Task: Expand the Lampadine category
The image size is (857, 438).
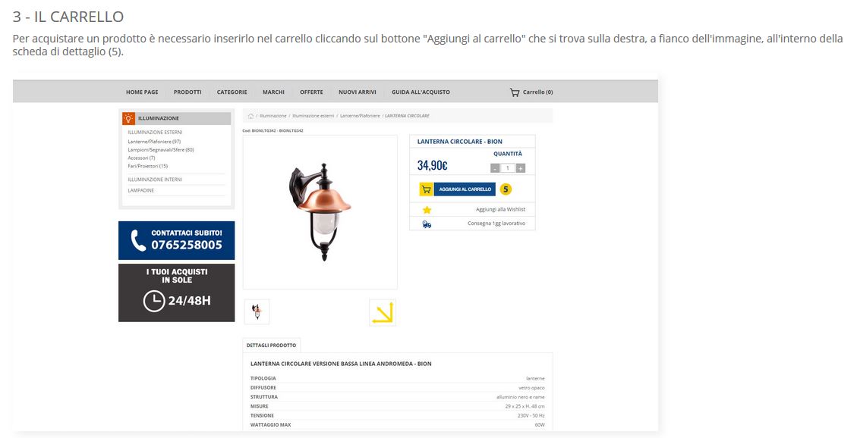Action: point(141,190)
